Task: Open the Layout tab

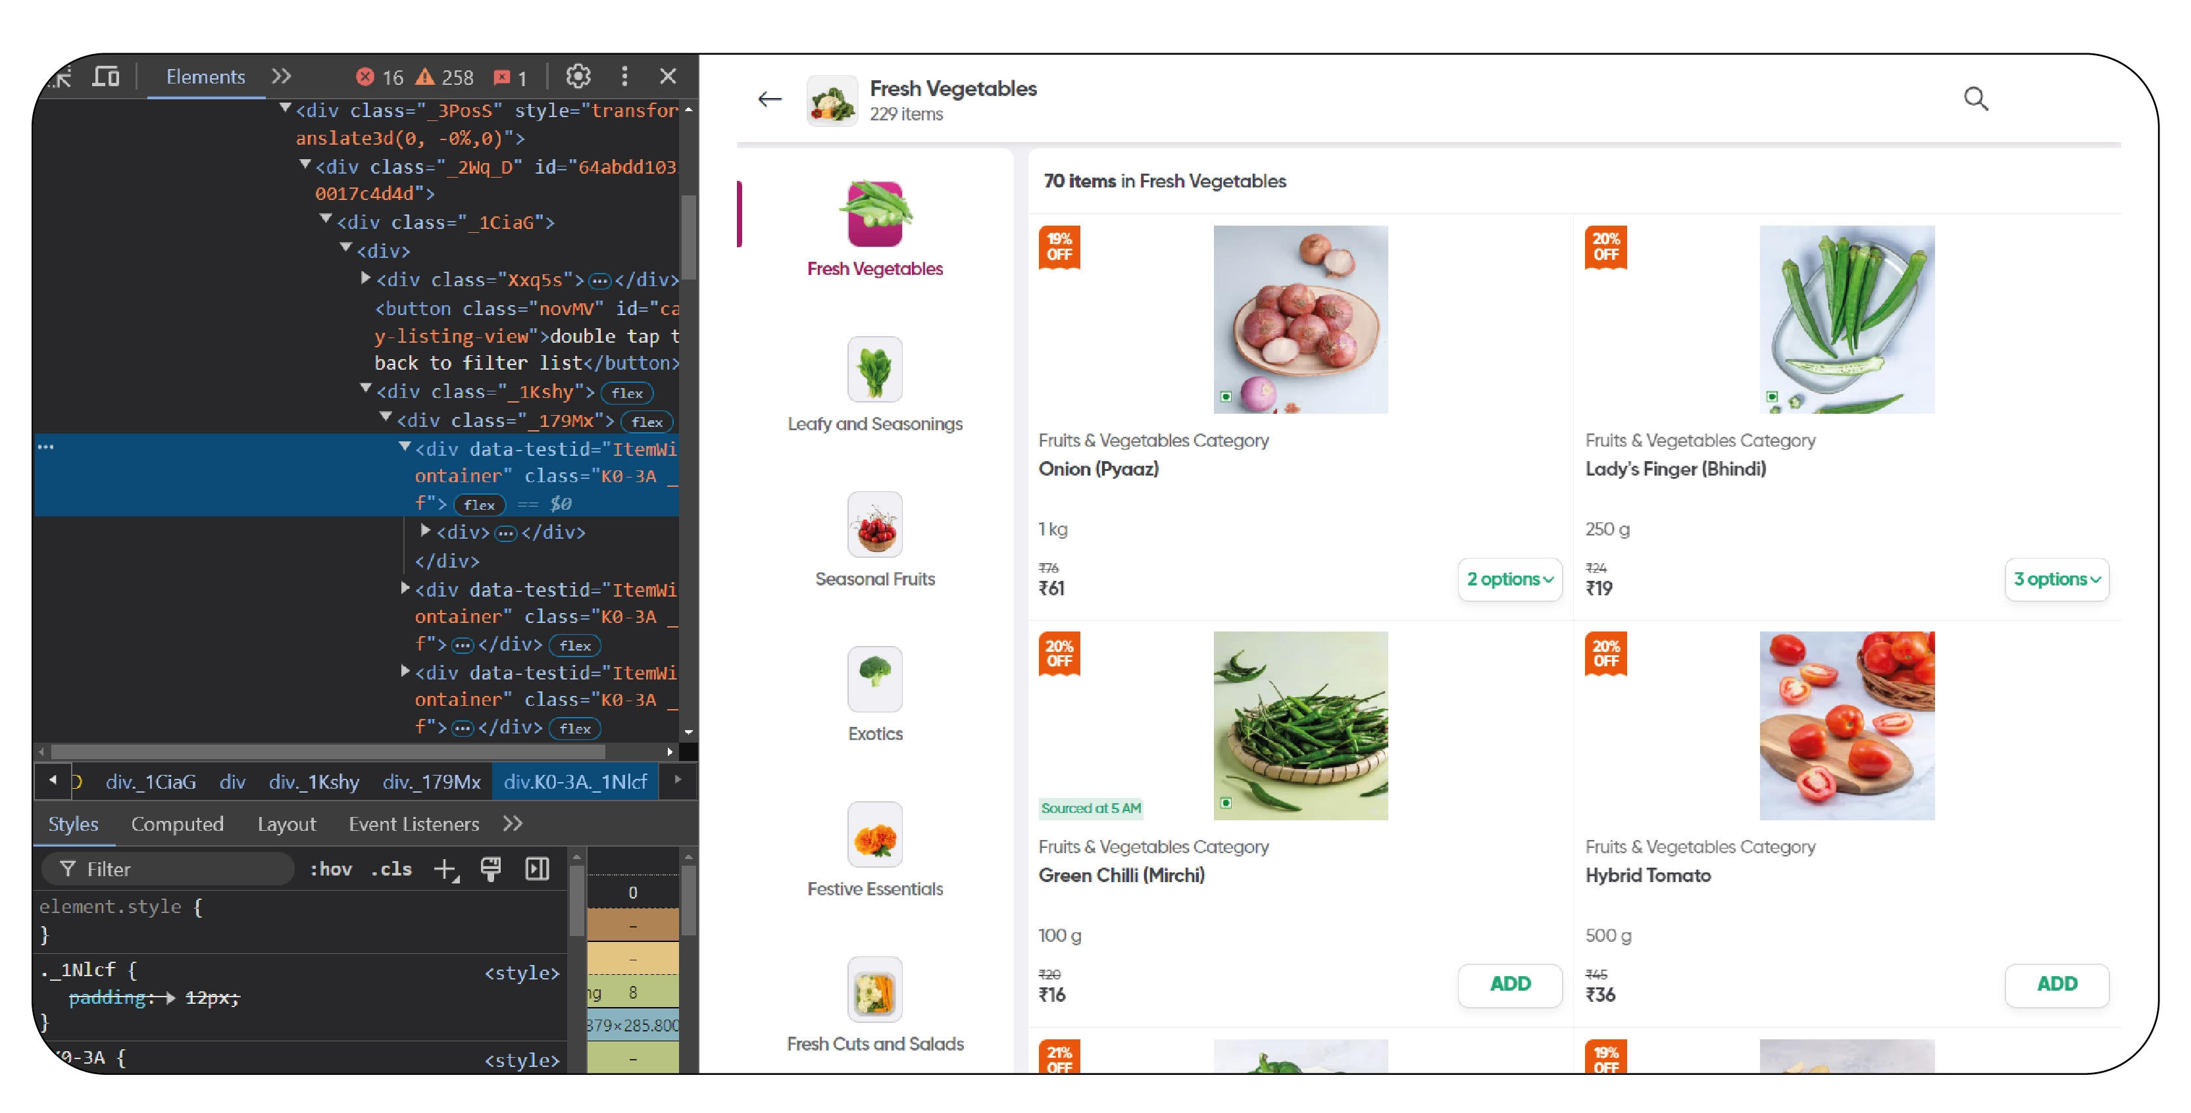Action: [287, 824]
